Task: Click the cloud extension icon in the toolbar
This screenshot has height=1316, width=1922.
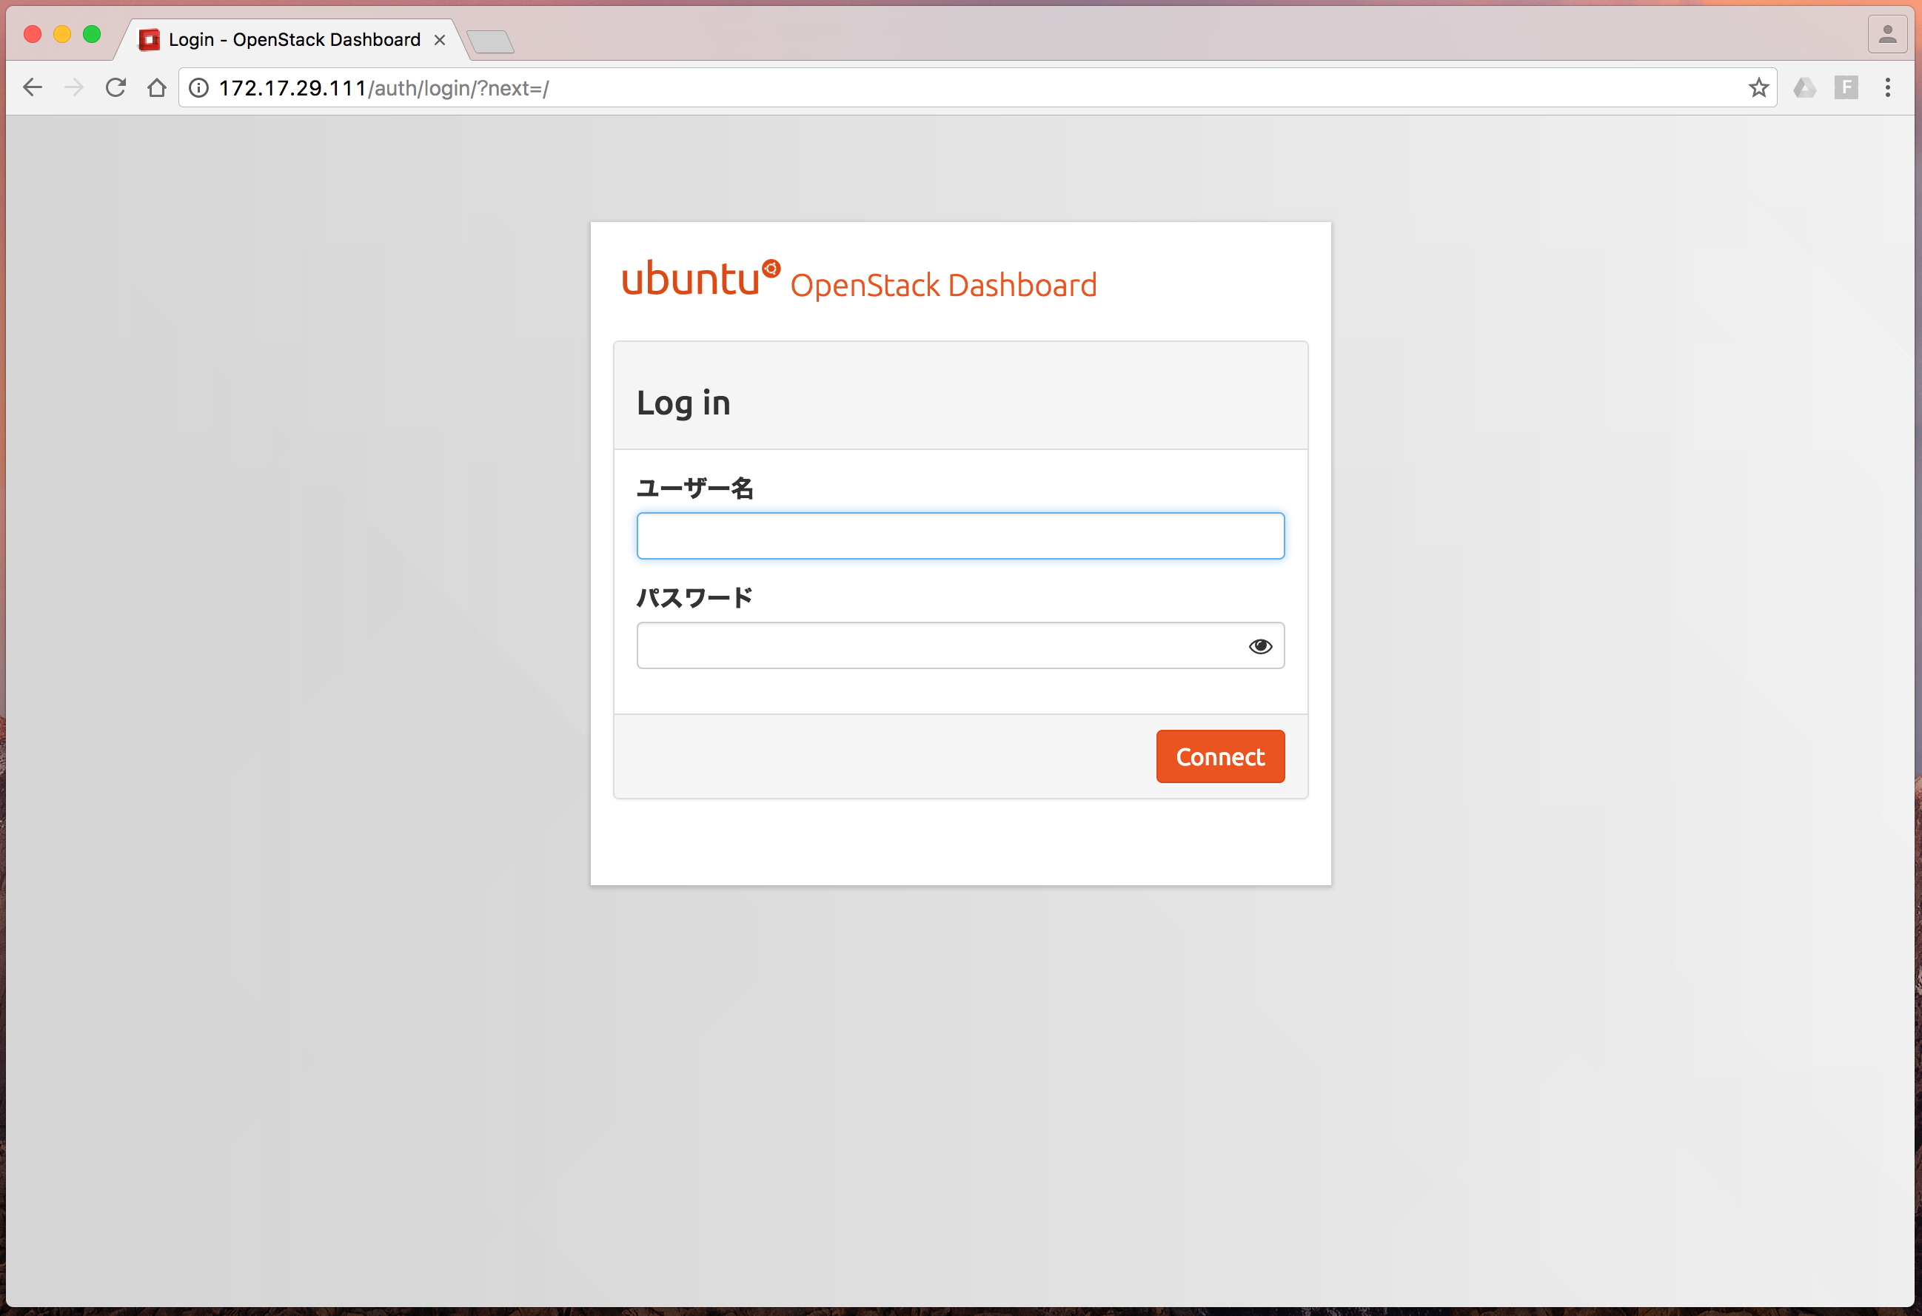Action: point(1805,87)
